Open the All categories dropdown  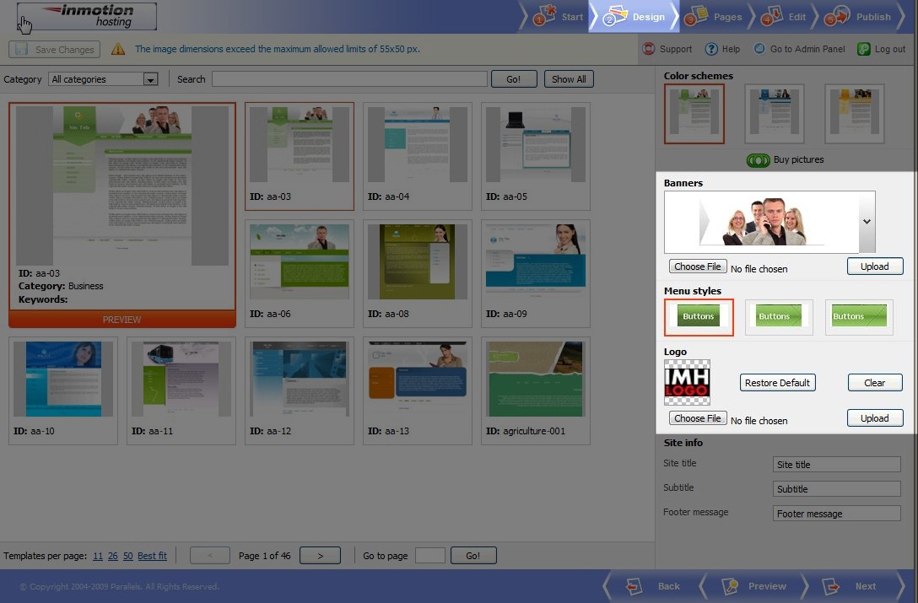point(103,79)
